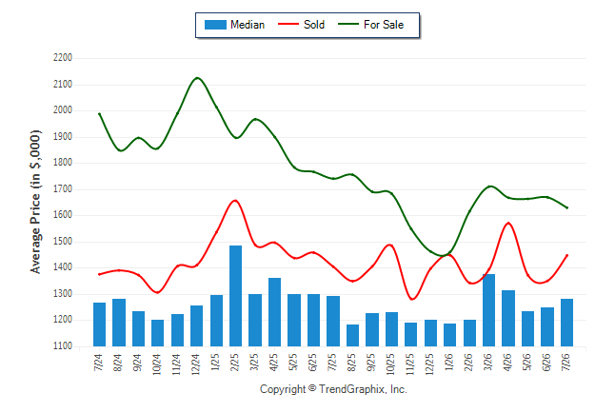Click the Average Price axis title
Image resolution: width=615 pixels, height=413 pixels.
(35, 202)
